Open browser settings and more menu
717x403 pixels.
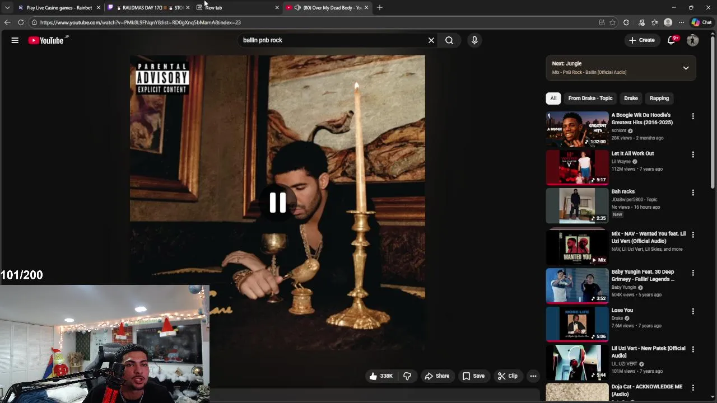coord(681,22)
